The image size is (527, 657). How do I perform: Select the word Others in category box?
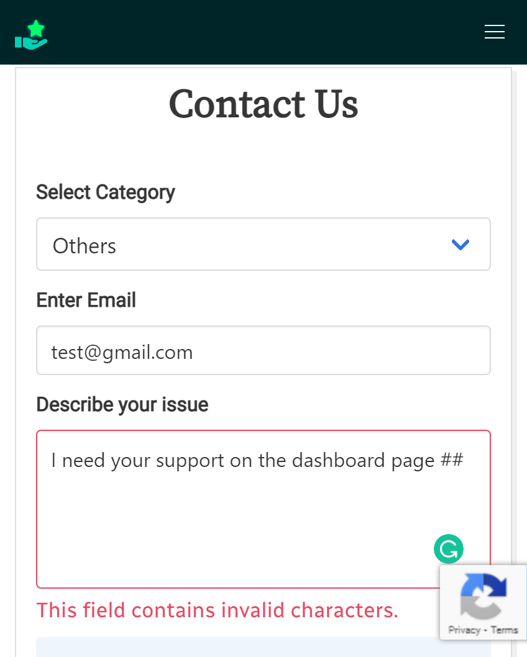[85, 246]
